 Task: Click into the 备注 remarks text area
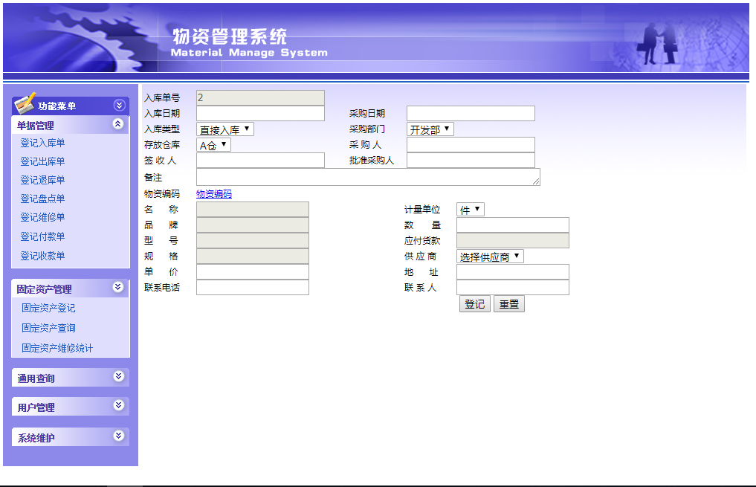pyautogui.click(x=367, y=177)
